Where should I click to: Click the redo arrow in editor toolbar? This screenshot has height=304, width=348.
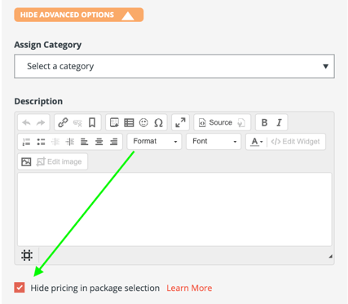click(x=41, y=123)
